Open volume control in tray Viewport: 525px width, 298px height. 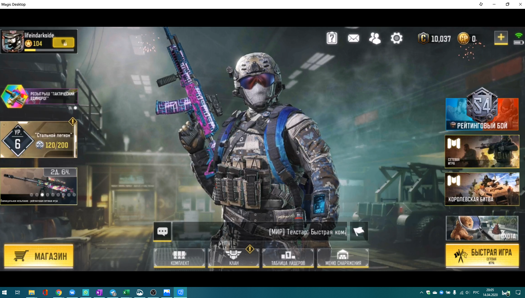point(468,292)
